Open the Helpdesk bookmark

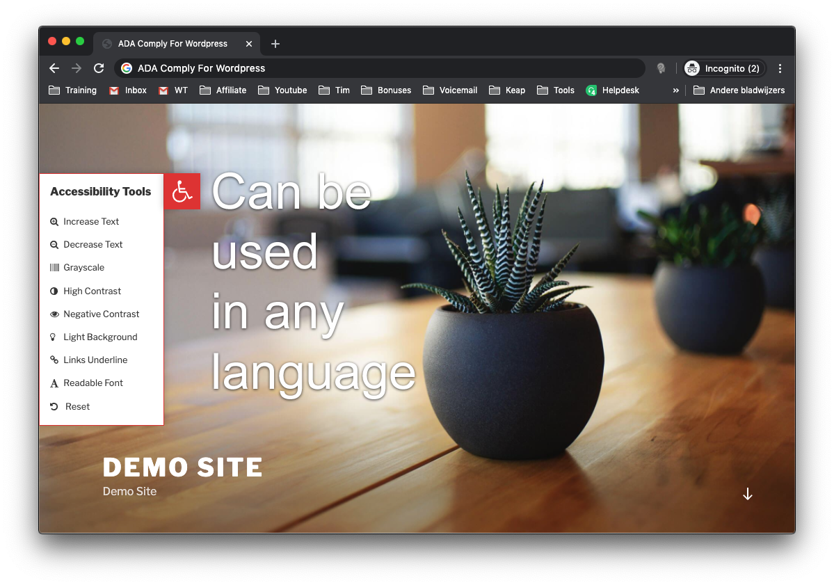[613, 90]
